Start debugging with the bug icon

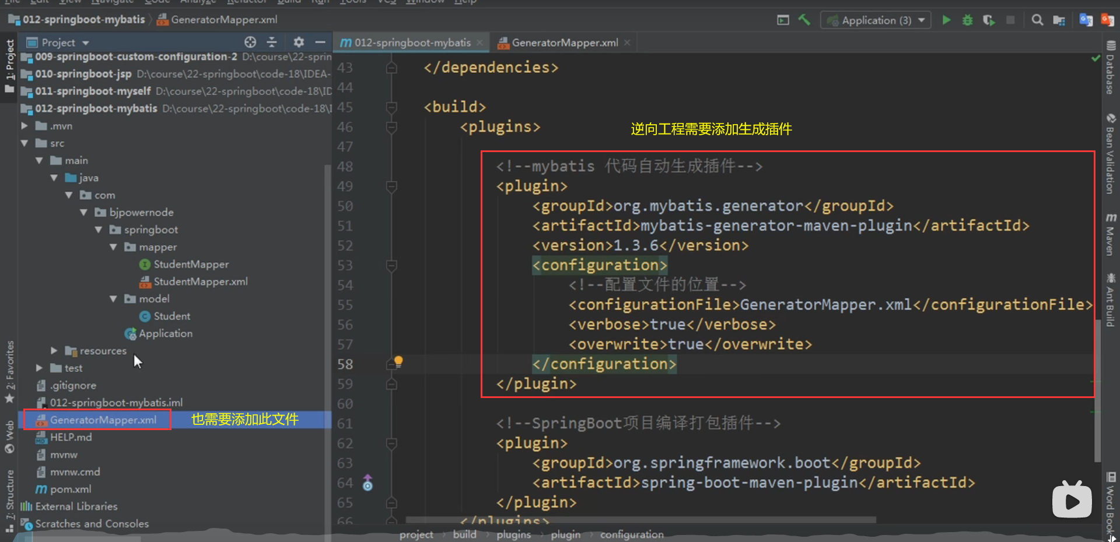click(x=967, y=20)
